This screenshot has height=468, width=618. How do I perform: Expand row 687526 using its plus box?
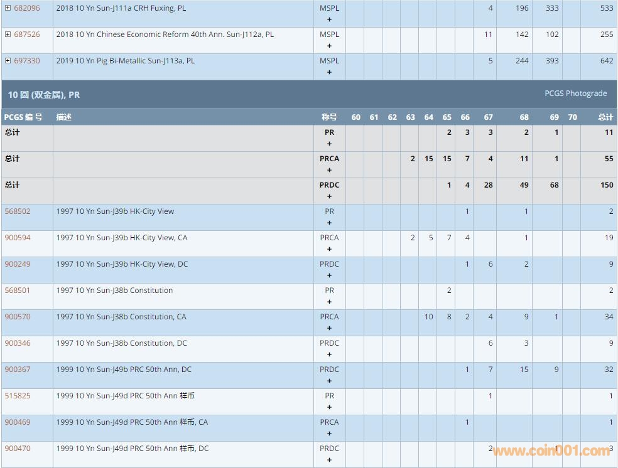8,35
